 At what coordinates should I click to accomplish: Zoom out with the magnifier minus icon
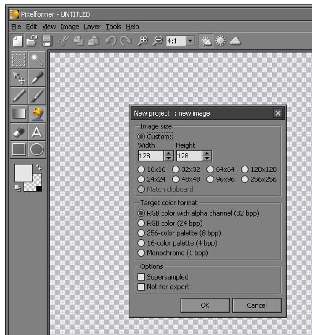pos(158,40)
